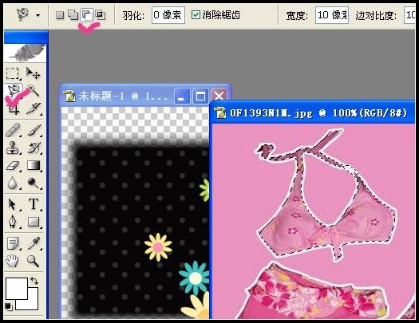
Task: Select the Magnetic Lasso tool
Action: pos(14,91)
